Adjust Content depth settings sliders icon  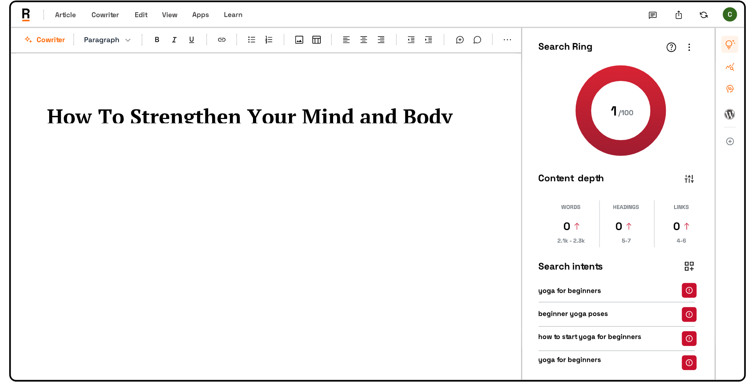point(689,179)
